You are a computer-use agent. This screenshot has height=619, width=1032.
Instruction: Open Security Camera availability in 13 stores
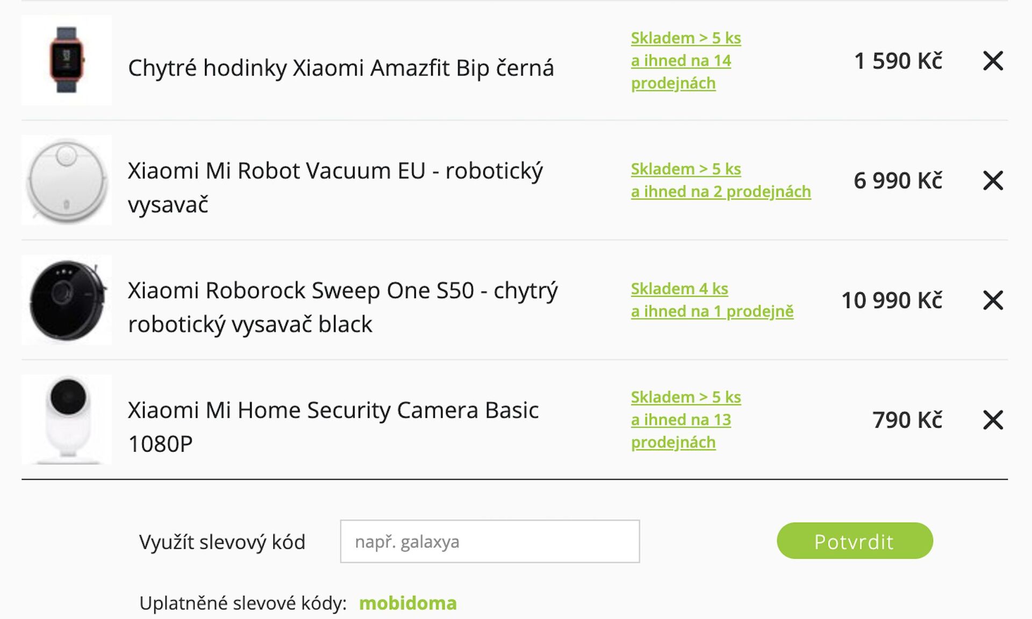(x=685, y=420)
